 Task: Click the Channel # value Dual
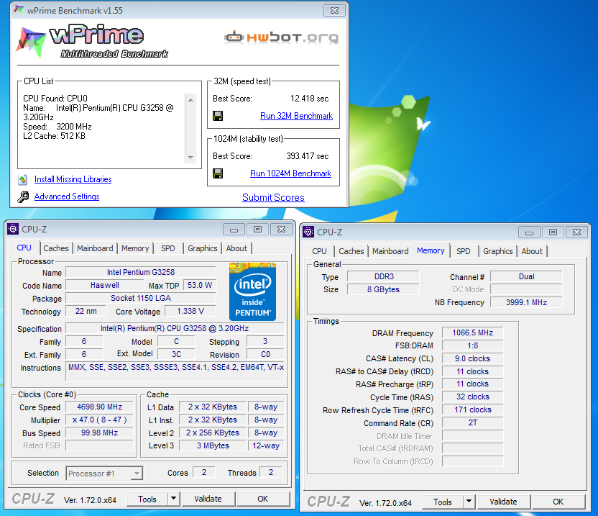tap(526, 276)
